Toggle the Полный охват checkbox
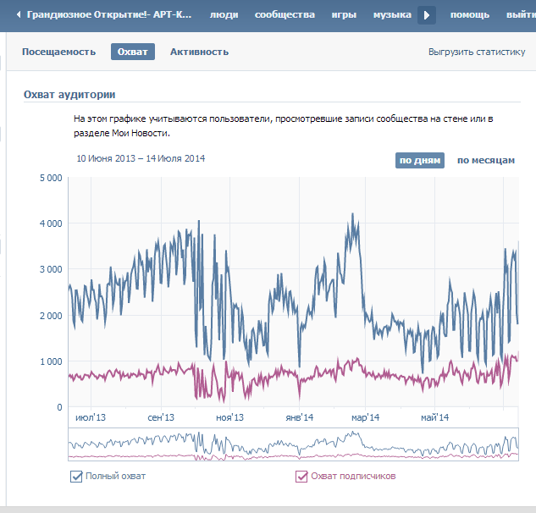This screenshot has height=513, width=536. click(x=77, y=477)
